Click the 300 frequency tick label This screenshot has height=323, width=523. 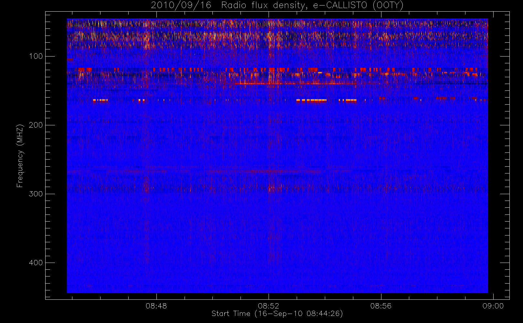click(x=36, y=194)
